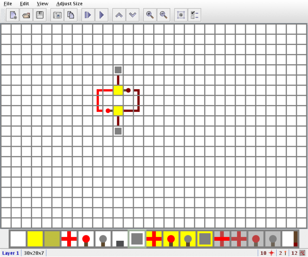Click the lower yellow block in the circuit
Viewport: 308px width, 257px height.
[x=118, y=111]
